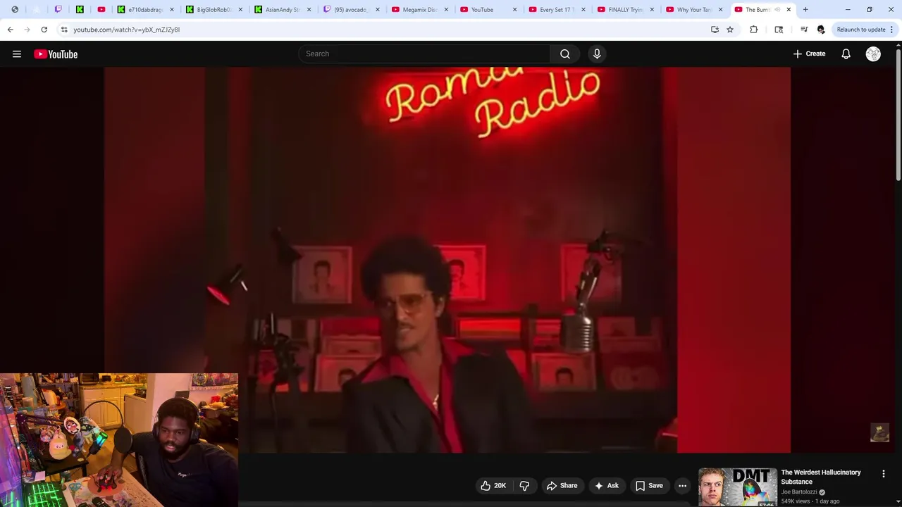
Task: Close the Every Set 17 tab
Action: click(x=583, y=10)
